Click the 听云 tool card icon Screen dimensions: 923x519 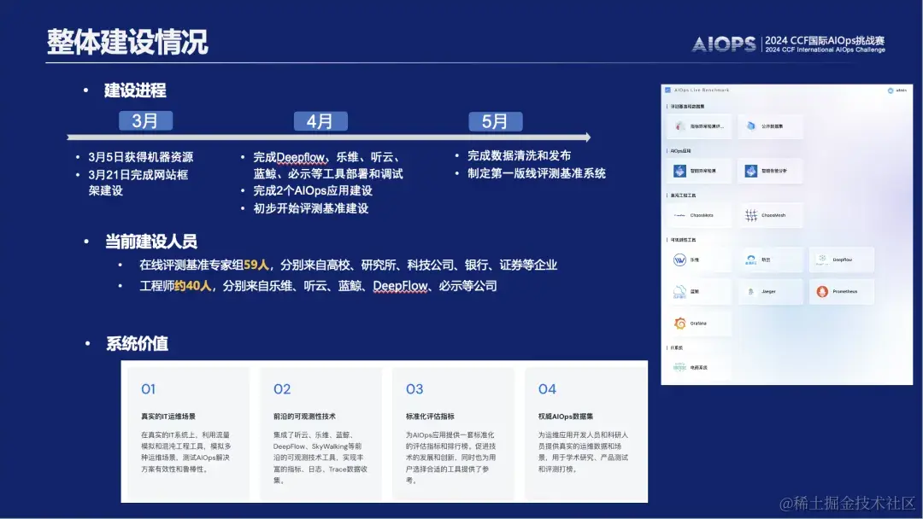click(750, 259)
